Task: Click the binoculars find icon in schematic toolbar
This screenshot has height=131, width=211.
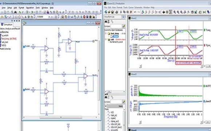Action: (16, 12)
